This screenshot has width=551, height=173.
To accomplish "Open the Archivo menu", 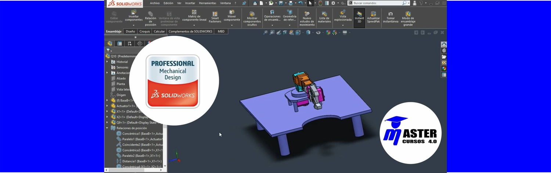I will 155,3.
